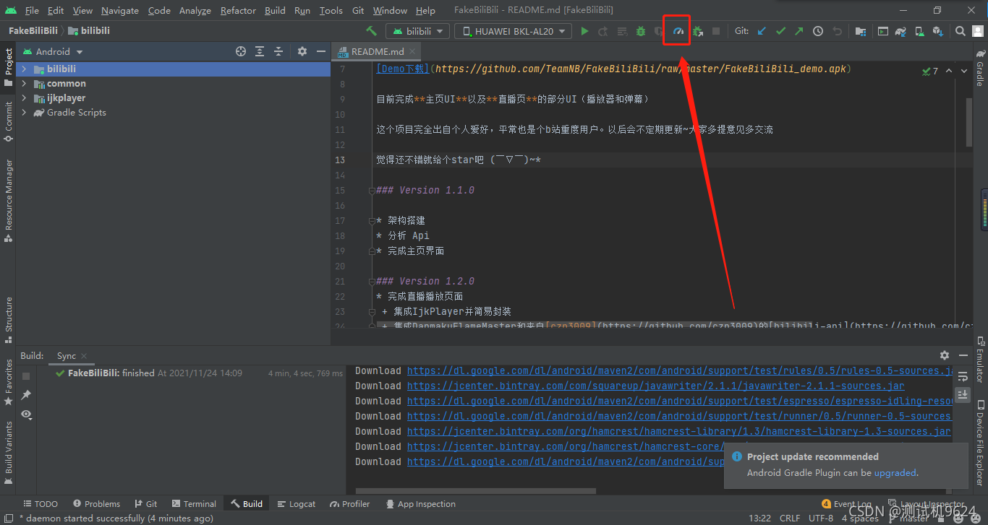The height and width of the screenshot is (525, 988).
Task: Click the build output horizontal scrollbar
Action: pyautogui.click(x=474, y=491)
